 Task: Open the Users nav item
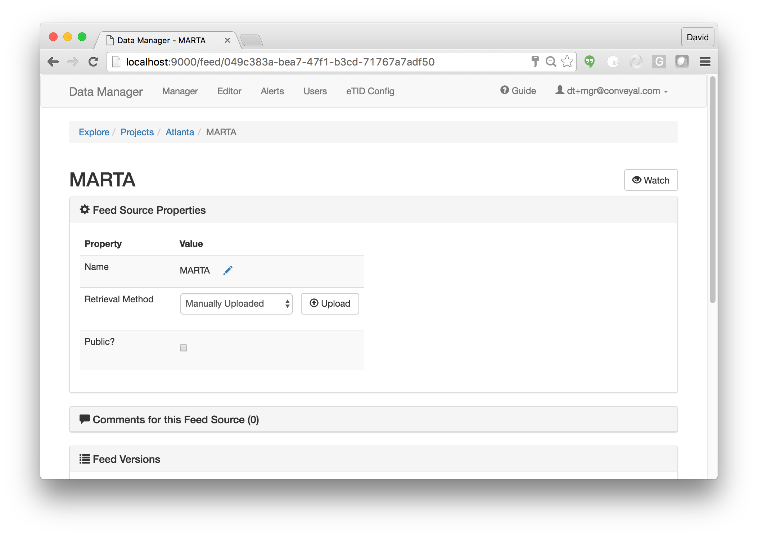(315, 91)
